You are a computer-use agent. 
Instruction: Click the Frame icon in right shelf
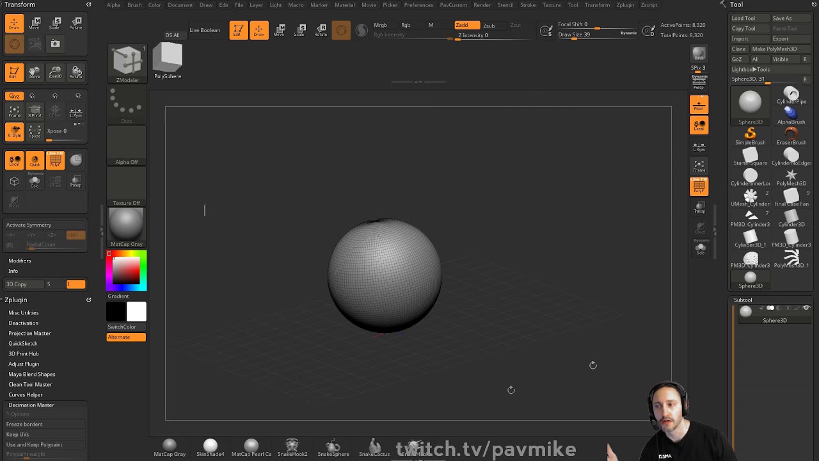(x=699, y=166)
